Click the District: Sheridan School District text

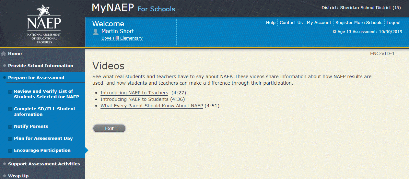pos(361,8)
